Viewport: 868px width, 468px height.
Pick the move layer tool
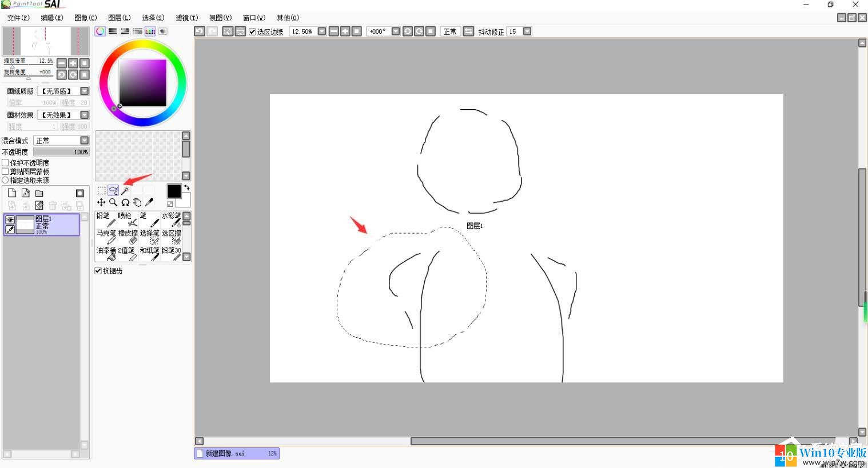[x=101, y=202]
